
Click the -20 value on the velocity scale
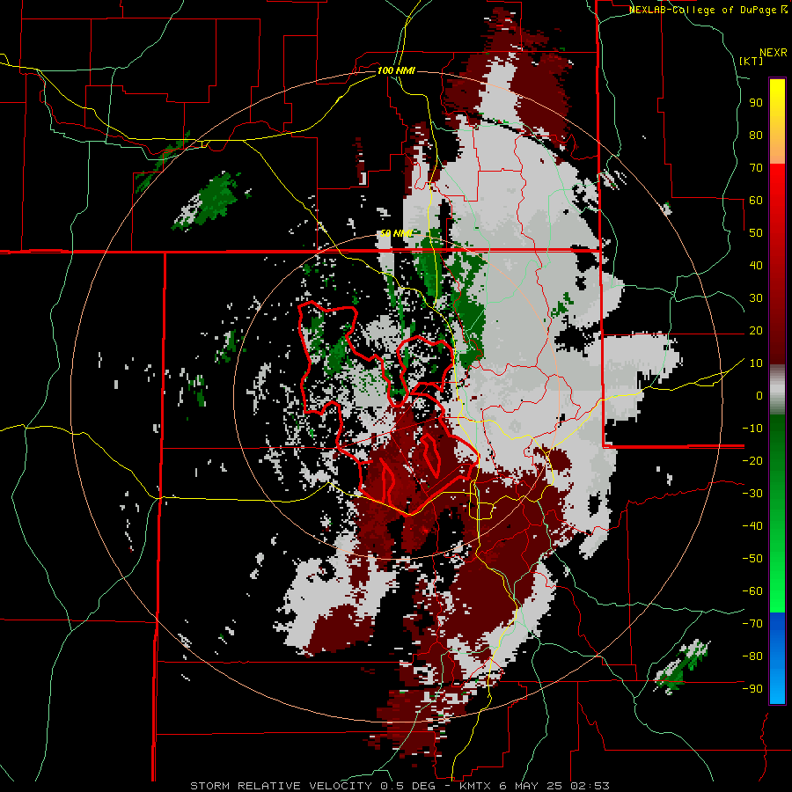[752, 460]
